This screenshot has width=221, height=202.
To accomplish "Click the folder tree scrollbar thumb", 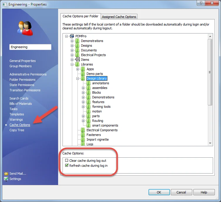I will (210, 72).
